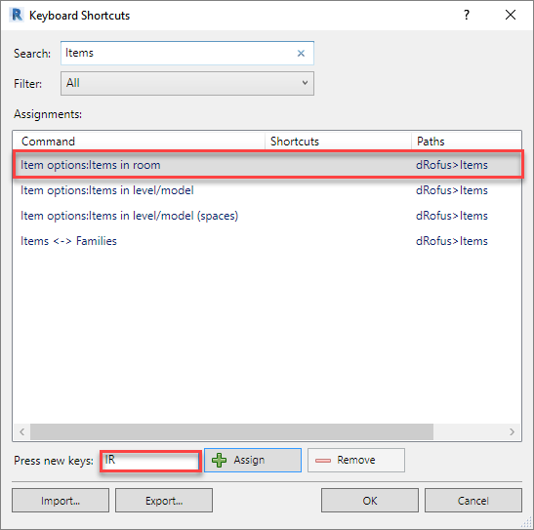This screenshot has width=534, height=530.
Task: Open the help question mark icon
Action: [x=467, y=15]
